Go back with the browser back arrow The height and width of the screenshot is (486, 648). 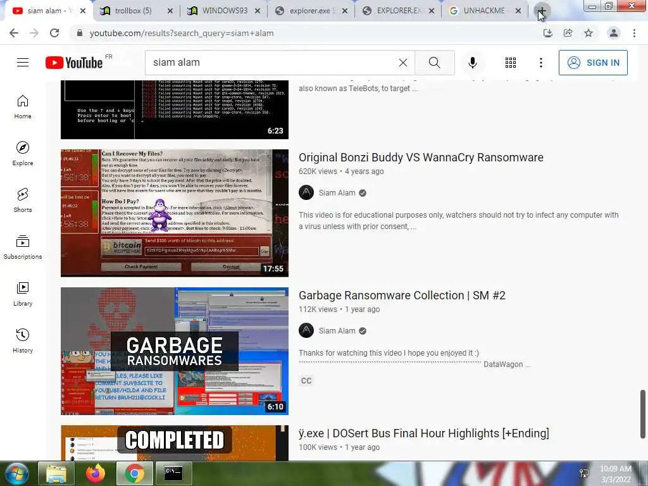pos(14,33)
